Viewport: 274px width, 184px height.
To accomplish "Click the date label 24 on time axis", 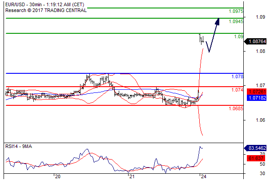I will 203,177.
